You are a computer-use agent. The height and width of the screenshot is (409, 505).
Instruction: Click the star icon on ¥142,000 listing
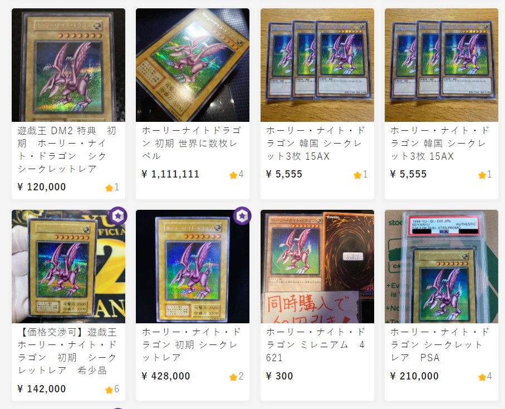tap(109, 390)
